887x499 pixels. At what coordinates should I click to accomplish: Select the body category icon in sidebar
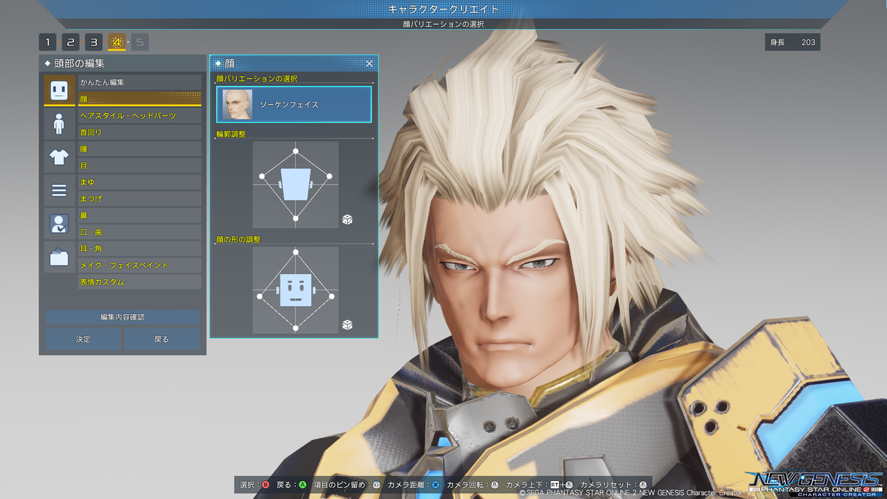coord(59,123)
